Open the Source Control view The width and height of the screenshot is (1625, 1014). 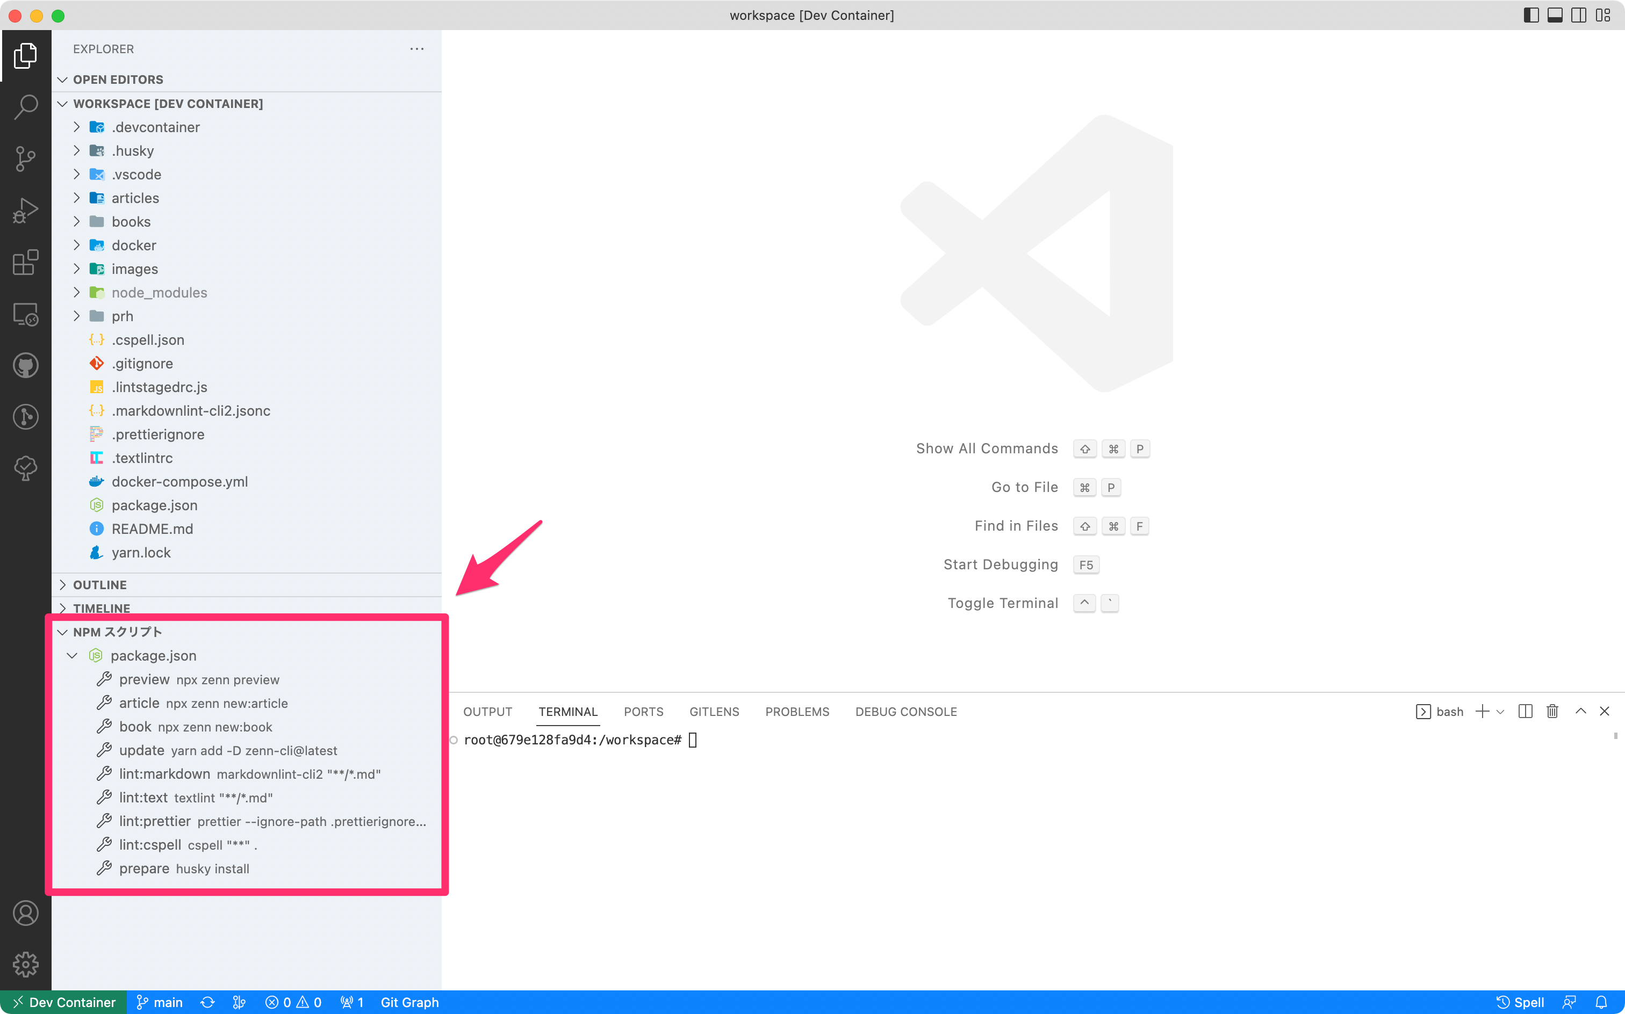(25, 159)
